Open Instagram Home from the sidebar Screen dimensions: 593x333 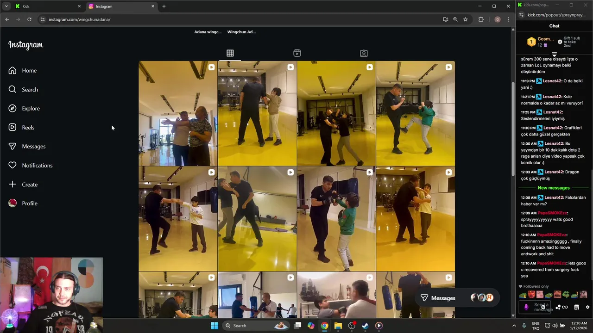coord(23,70)
